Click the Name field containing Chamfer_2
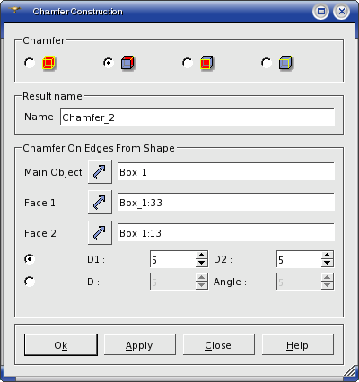Image resolution: width=359 pixels, height=382 pixels. coord(197,117)
